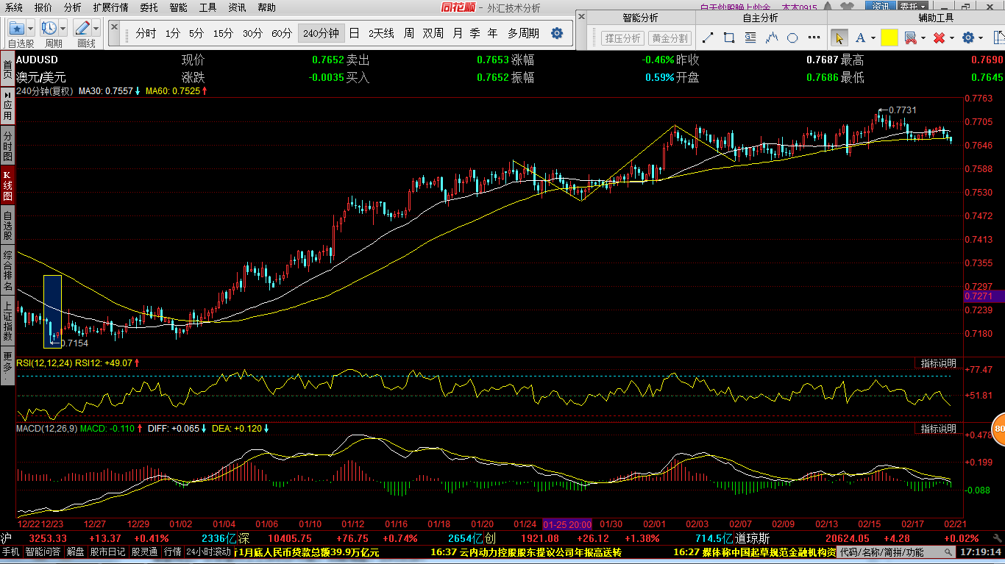The height and width of the screenshot is (564, 1005).
Task: Select the rectangle drawing tool
Action: (x=729, y=38)
